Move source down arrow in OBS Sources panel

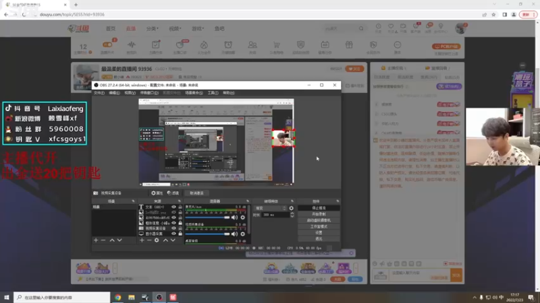point(173,240)
